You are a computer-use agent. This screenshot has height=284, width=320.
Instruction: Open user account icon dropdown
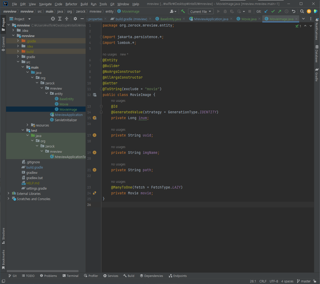(173, 11)
